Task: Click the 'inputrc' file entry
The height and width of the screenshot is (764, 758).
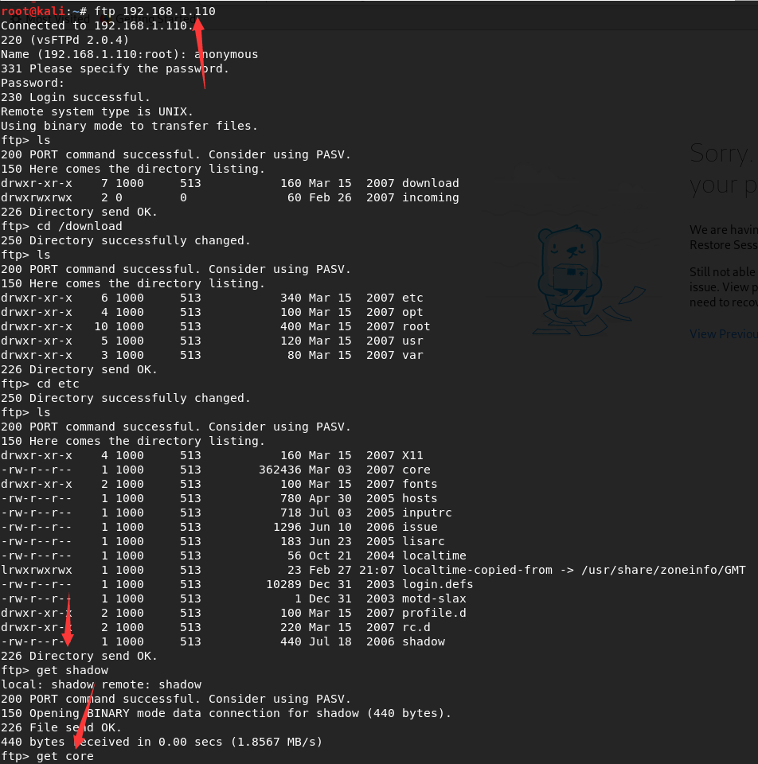Action: tap(427, 513)
